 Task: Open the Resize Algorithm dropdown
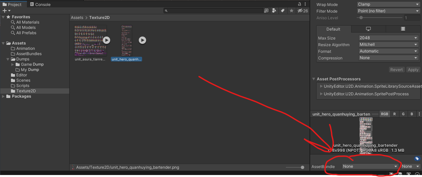[x=388, y=44]
